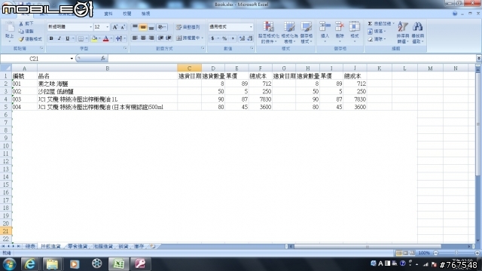The image size is (482, 271).
Task: Toggle center horizontal alignment
Action: click(x=143, y=38)
